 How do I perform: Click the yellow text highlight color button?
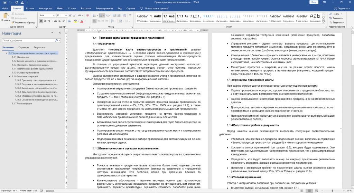[75, 21]
